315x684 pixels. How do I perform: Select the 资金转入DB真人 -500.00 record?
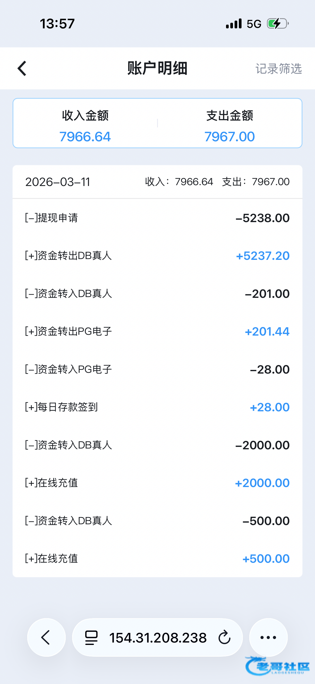pyautogui.click(x=157, y=521)
